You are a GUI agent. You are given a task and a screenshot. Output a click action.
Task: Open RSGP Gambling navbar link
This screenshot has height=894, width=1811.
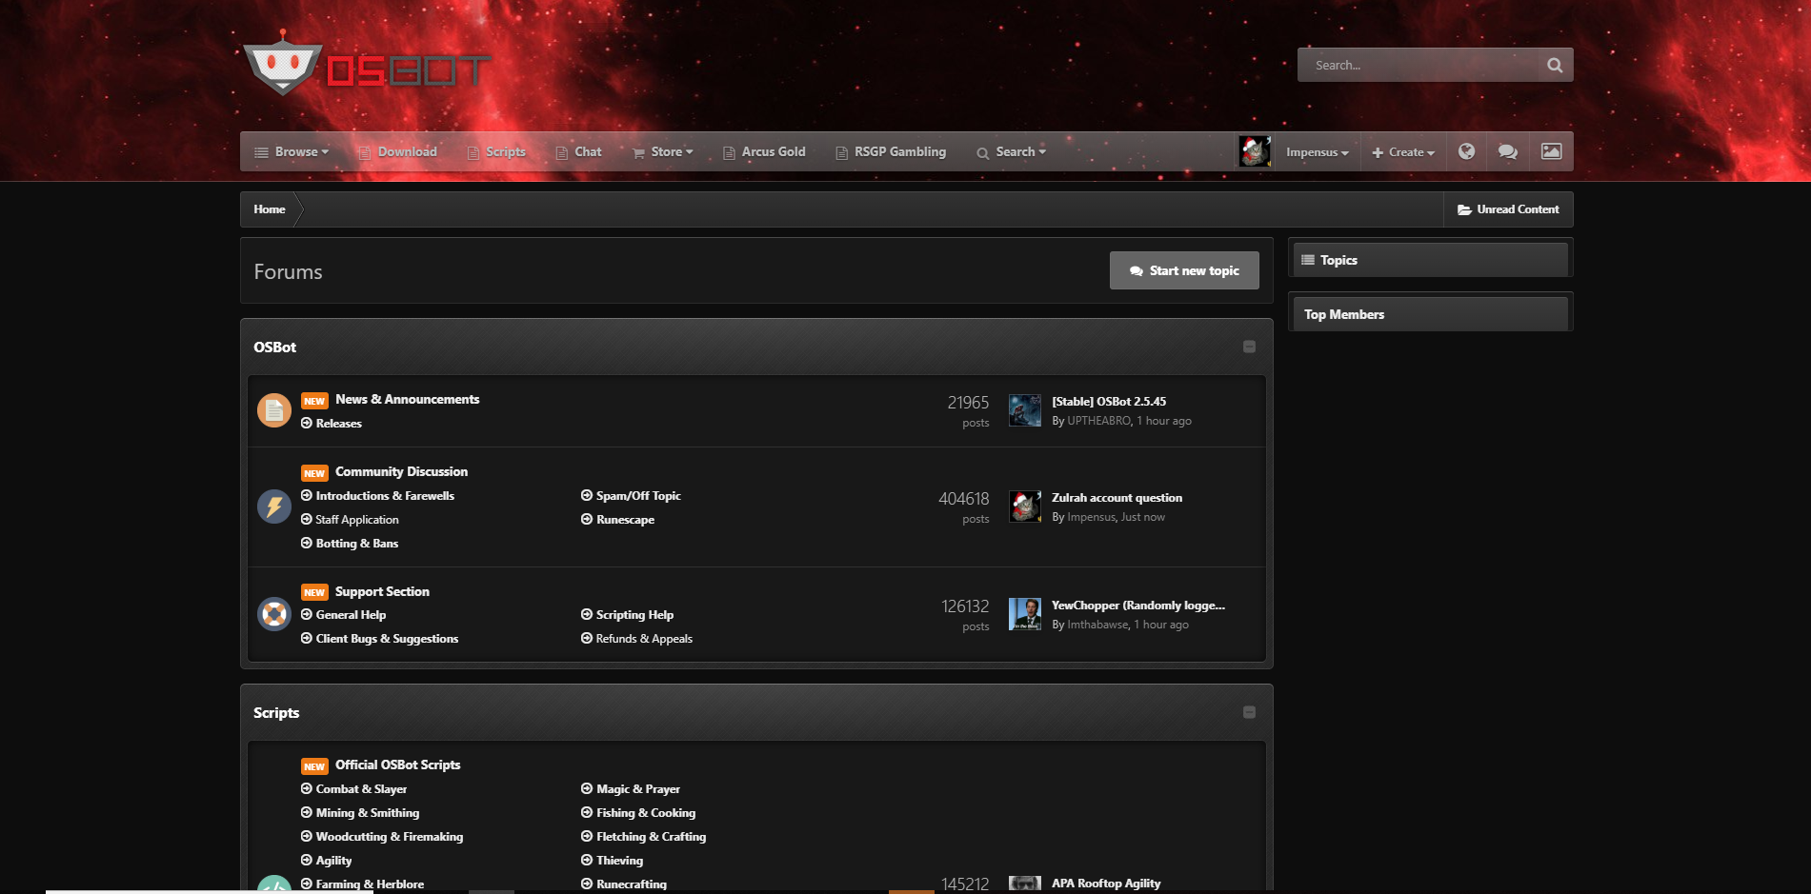tap(891, 151)
